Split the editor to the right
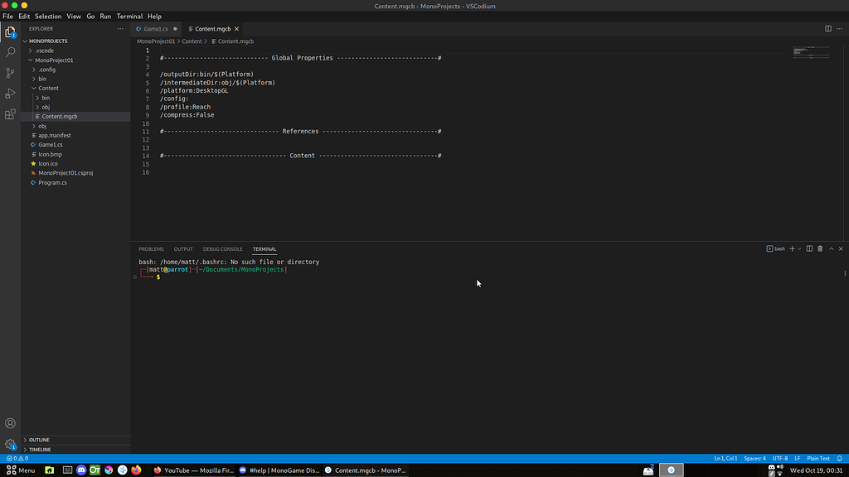The height and width of the screenshot is (477, 849). pyautogui.click(x=827, y=29)
